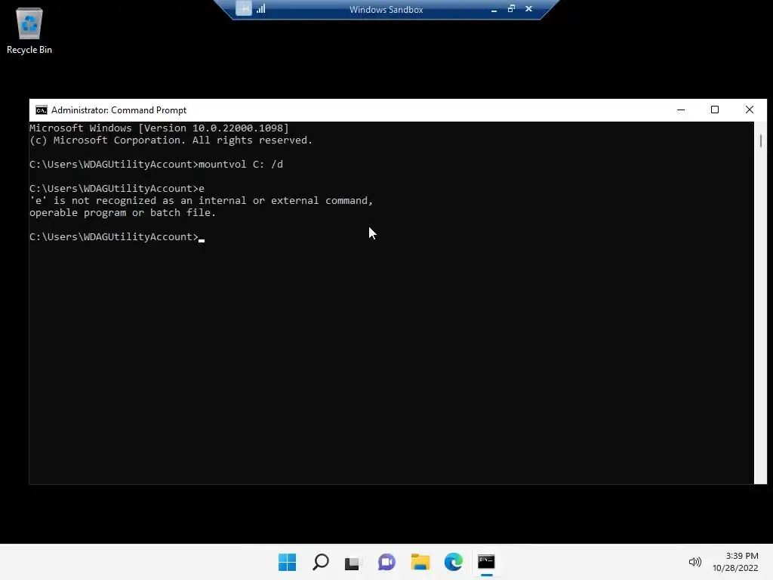Launch the Chat app from the taskbar
773x580 pixels.
click(386, 562)
